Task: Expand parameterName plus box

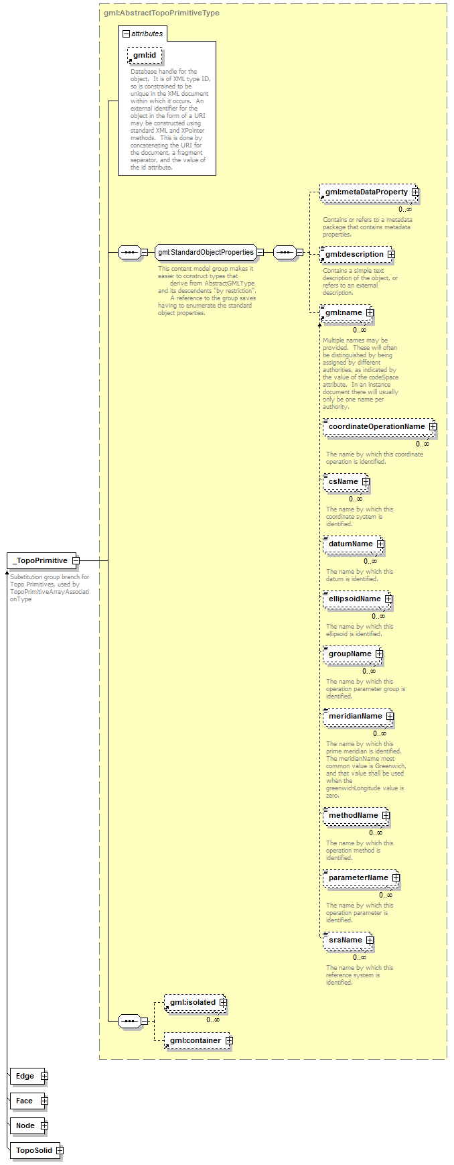Action: click(396, 878)
